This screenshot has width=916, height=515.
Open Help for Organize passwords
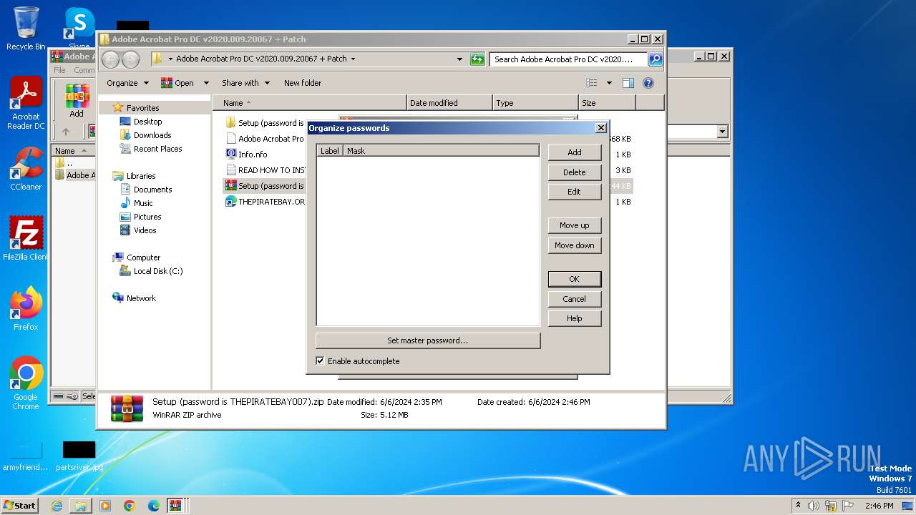575,318
